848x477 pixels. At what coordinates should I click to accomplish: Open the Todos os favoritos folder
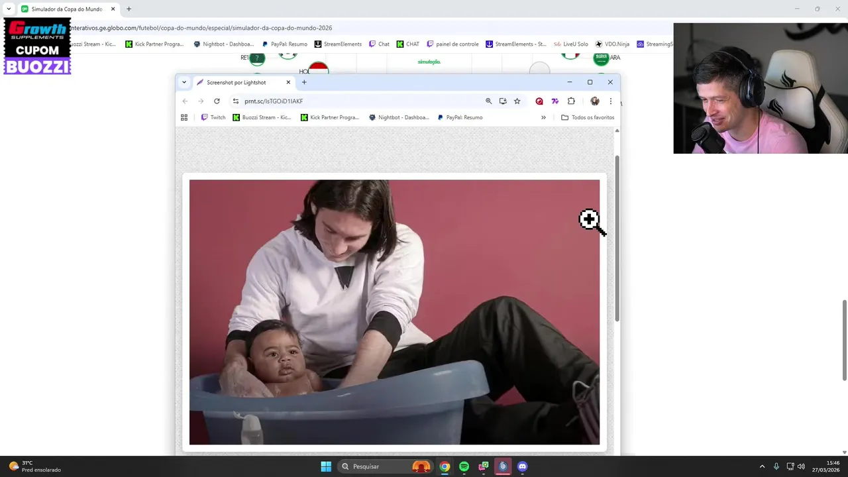click(x=588, y=117)
